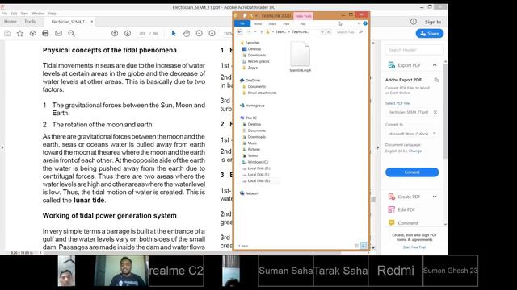Switch to the Home tab in Acrobat
This screenshot has height=290, width=517.
pyautogui.click(x=11, y=22)
